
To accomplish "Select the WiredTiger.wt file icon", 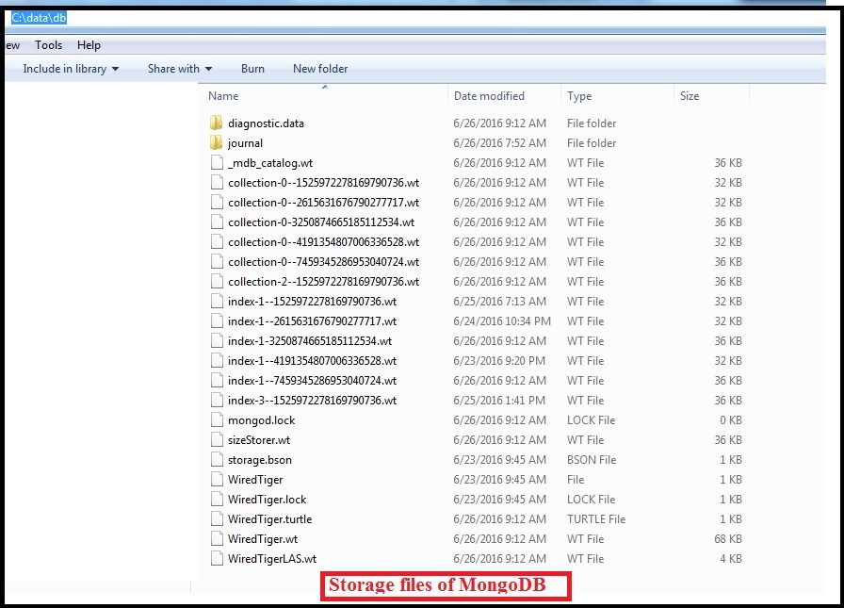I will pos(217,538).
